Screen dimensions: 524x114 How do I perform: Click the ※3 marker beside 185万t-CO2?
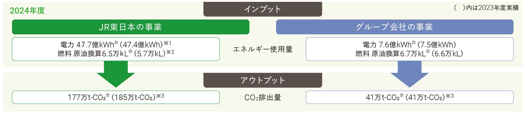point(160,96)
